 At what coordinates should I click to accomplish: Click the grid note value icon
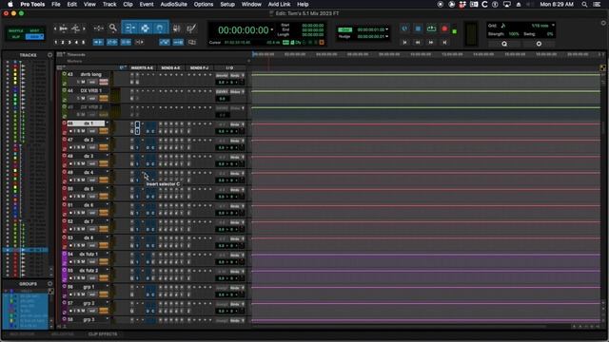[503, 26]
